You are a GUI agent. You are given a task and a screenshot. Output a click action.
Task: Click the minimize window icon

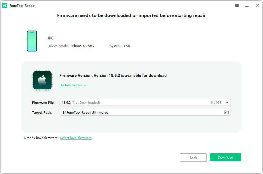[x=247, y=5]
